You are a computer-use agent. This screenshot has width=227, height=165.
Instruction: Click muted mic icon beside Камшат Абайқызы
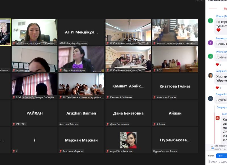(x=108, y=97)
